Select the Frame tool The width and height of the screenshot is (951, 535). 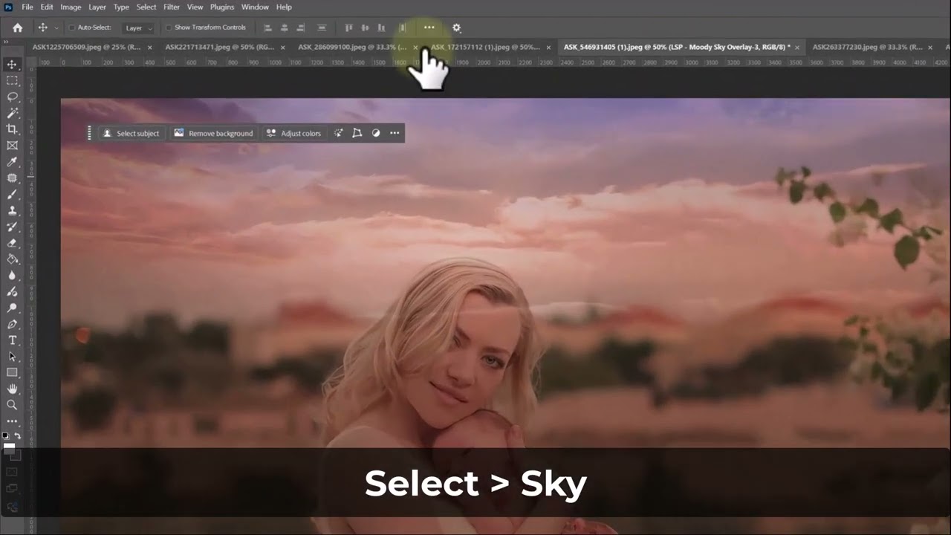(12, 146)
